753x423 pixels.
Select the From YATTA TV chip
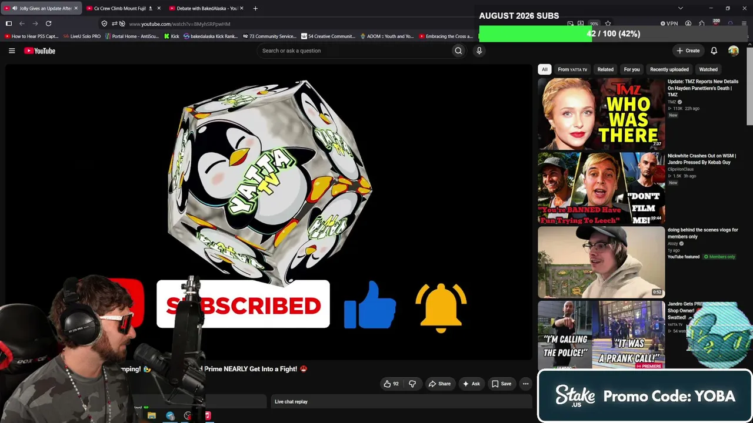(x=572, y=69)
